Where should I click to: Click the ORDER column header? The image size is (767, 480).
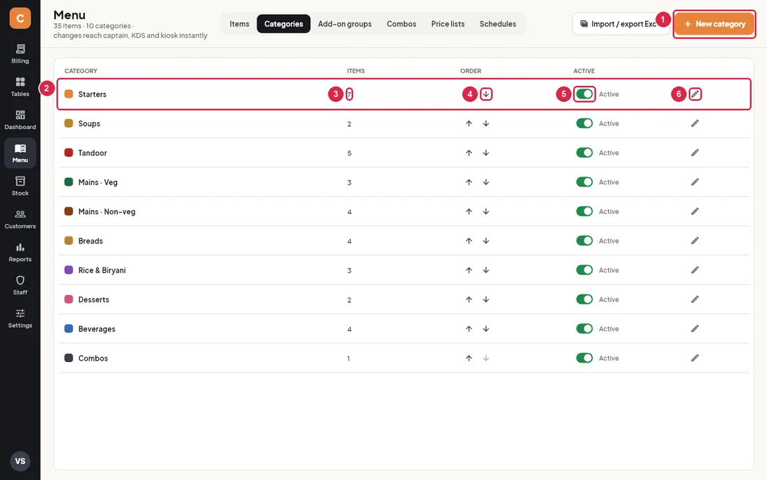point(471,71)
